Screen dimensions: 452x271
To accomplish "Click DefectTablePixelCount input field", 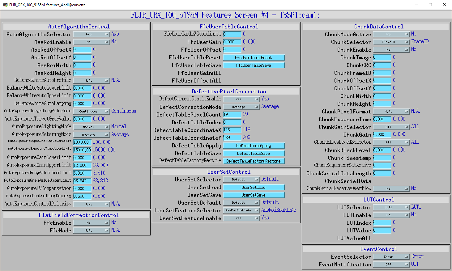I will click(232, 114).
